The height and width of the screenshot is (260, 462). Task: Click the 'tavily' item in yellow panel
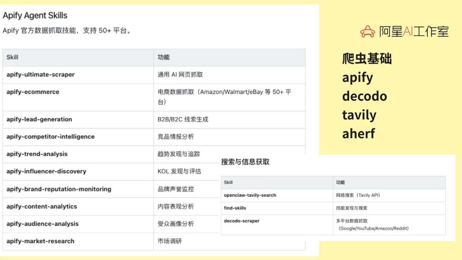(359, 115)
